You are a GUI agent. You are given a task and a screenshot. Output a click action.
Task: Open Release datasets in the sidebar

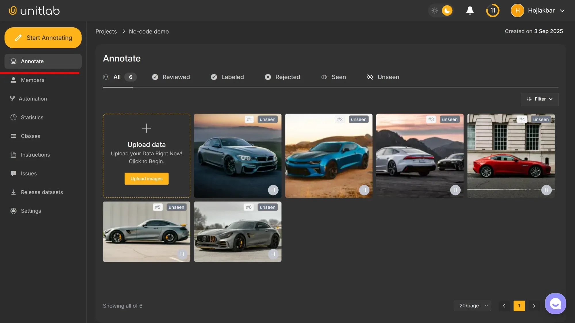(42, 192)
